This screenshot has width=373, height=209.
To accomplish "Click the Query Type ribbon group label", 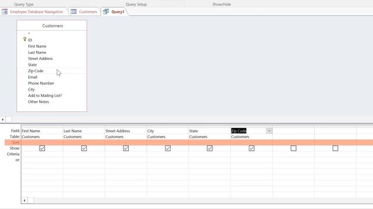I will click(24, 4).
